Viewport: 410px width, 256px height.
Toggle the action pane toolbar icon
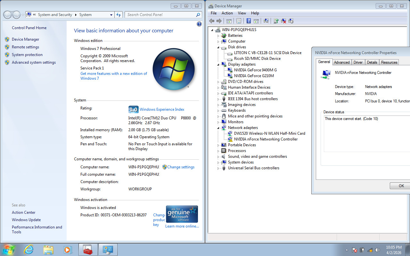256,21
